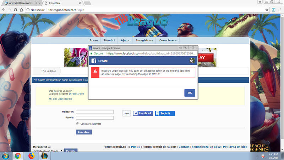Close the Eroare popup window
The width and height of the screenshot is (284, 160).
pos(193,47)
